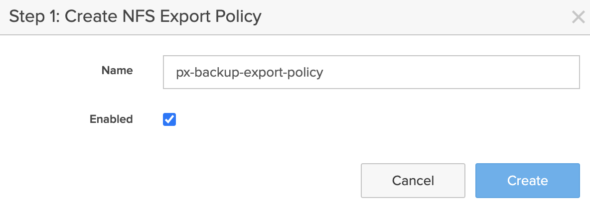Click the gray dialog header bar
This screenshot has width=590, height=207.
pos(399,17)
